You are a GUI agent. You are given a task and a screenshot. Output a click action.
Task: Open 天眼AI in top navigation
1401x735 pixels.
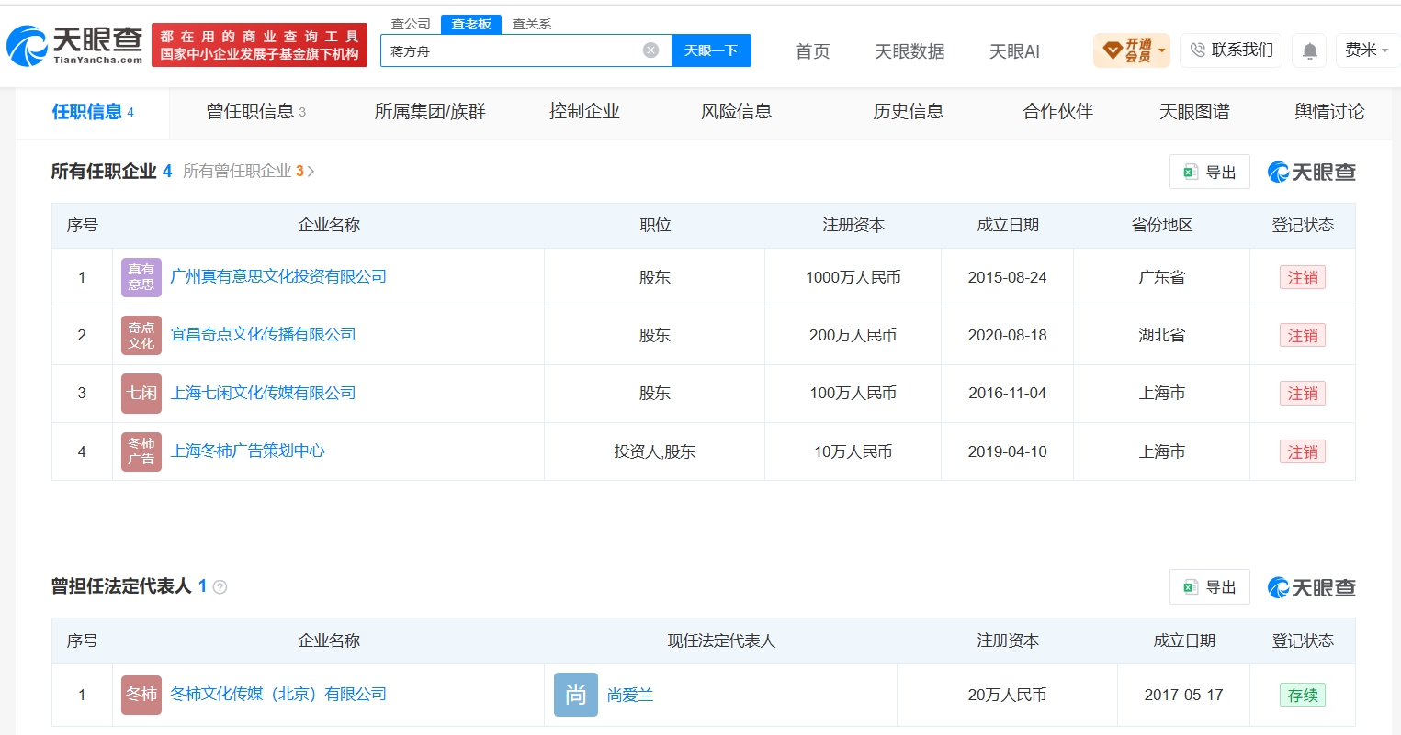pos(1014,51)
